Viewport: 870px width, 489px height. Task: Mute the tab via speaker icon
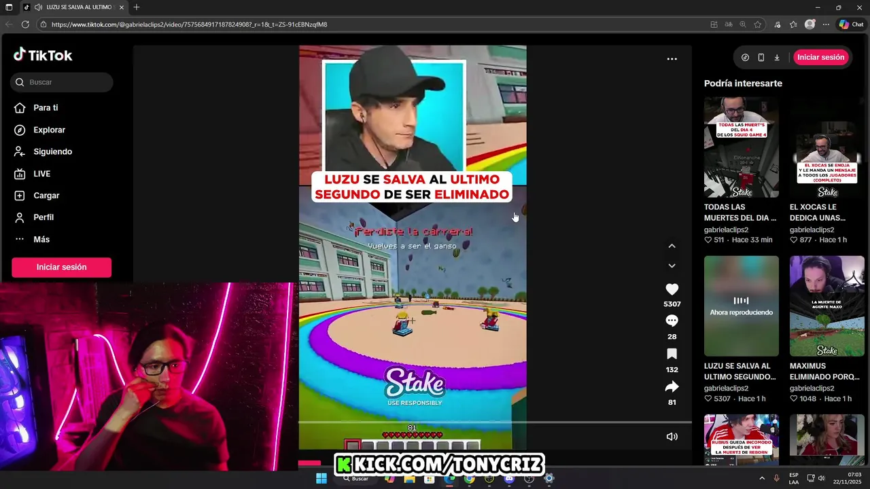[38, 7]
